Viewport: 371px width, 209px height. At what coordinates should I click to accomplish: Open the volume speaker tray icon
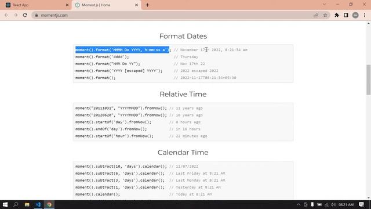pos(333,204)
